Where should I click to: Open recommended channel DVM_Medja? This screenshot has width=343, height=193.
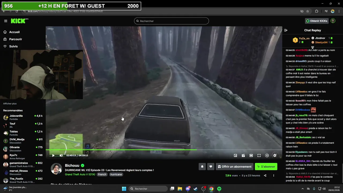pos(23,141)
